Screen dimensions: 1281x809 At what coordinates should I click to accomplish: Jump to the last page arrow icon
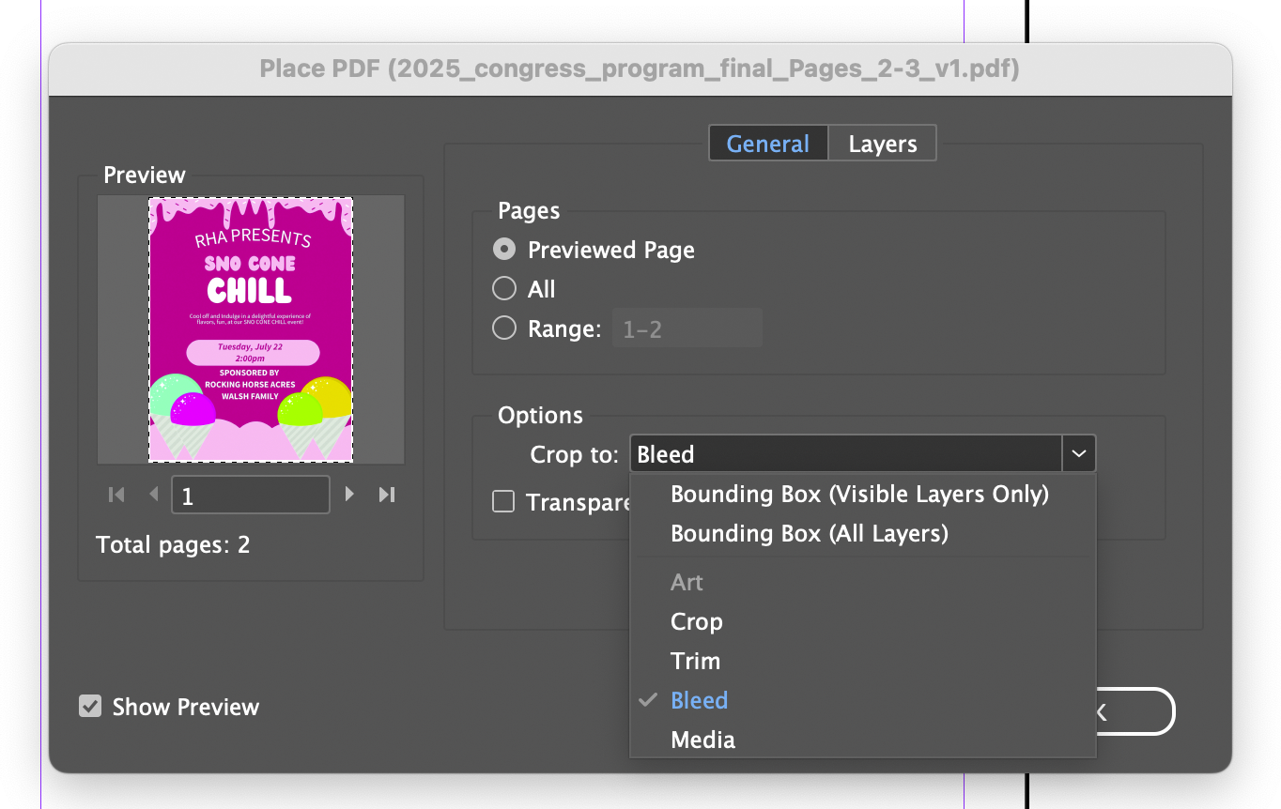387,495
